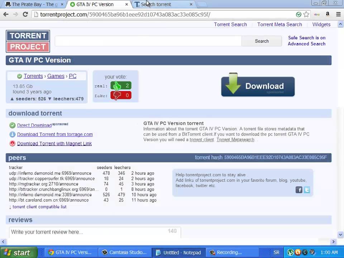The image size is (344, 258).
Task: Open Widgets link
Action: pos(321,25)
